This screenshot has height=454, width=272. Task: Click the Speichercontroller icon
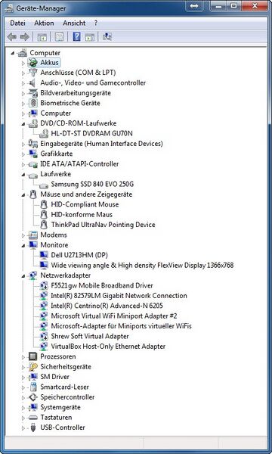[33, 397]
